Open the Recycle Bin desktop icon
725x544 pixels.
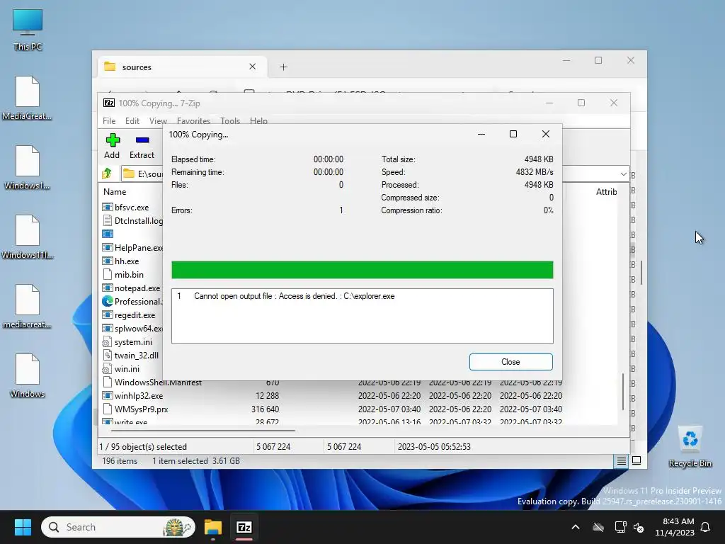pos(690,447)
